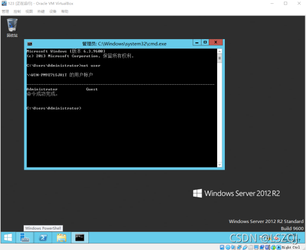Click the hard disk activity status icon

(x=222, y=247)
